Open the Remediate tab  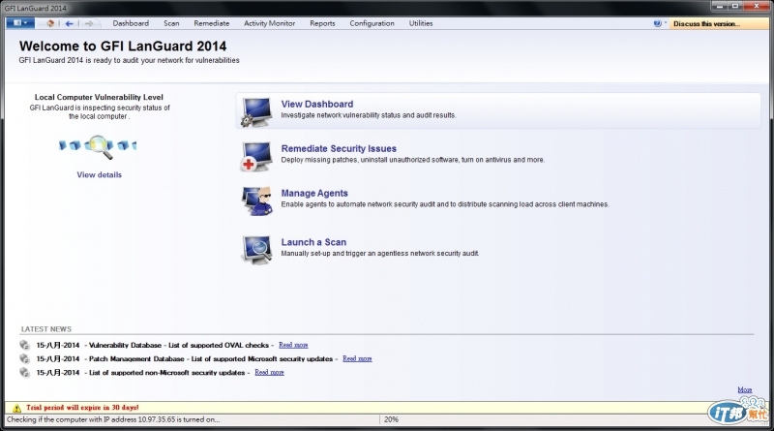[211, 23]
